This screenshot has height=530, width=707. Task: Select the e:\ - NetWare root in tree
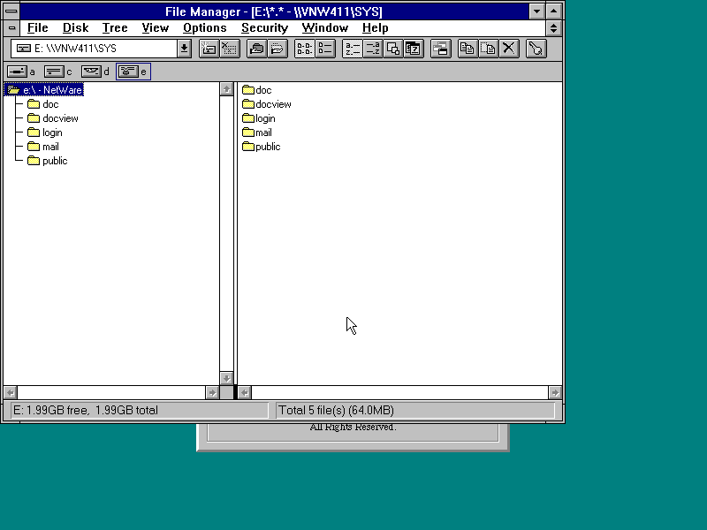pos(44,90)
